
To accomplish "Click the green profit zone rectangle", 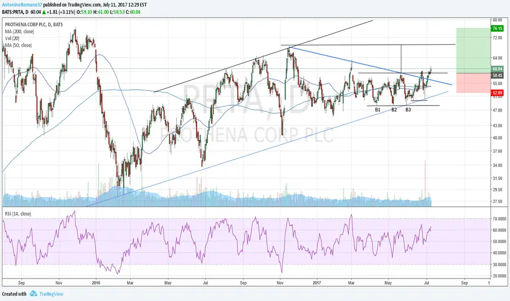I will [473, 50].
